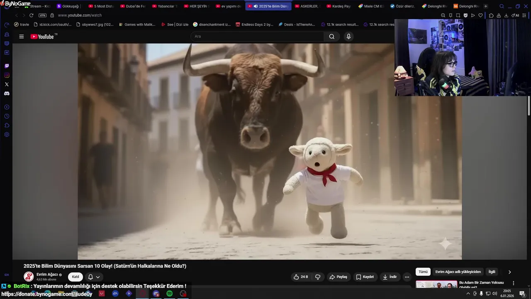
Task: Show hidden system tray icons chevron
Action: point(468,294)
